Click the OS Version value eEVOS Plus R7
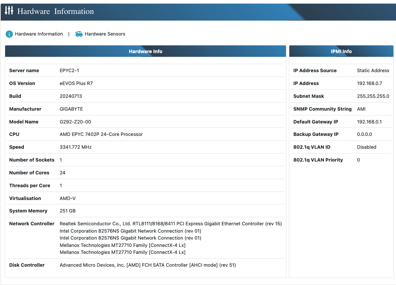396x285 pixels. point(76,84)
